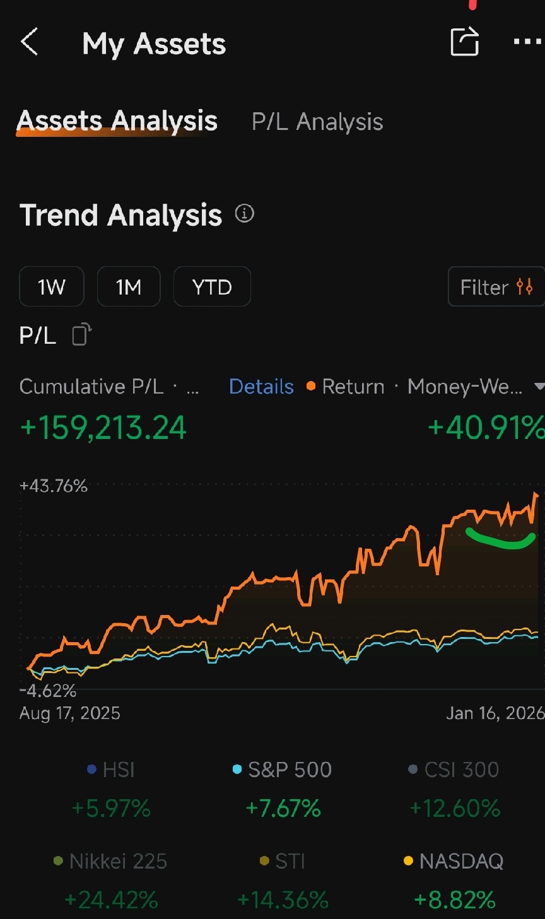This screenshot has width=545, height=919.
Task: Expand the Cumulative P/L ellipsis
Action: (x=192, y=387)
